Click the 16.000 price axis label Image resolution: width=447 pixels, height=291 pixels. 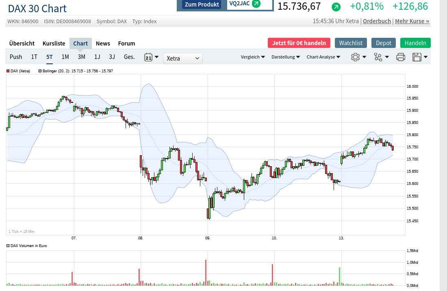click(x=412, y=86)
